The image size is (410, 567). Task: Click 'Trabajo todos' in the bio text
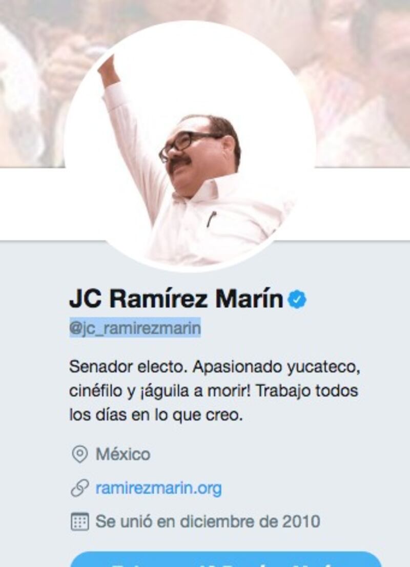[x=306, y=391]
